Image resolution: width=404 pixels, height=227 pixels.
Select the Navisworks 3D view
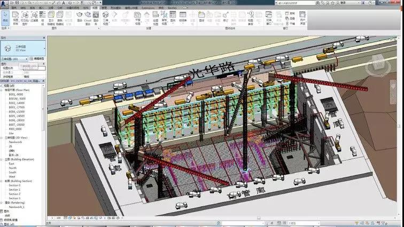pos(15,142)
